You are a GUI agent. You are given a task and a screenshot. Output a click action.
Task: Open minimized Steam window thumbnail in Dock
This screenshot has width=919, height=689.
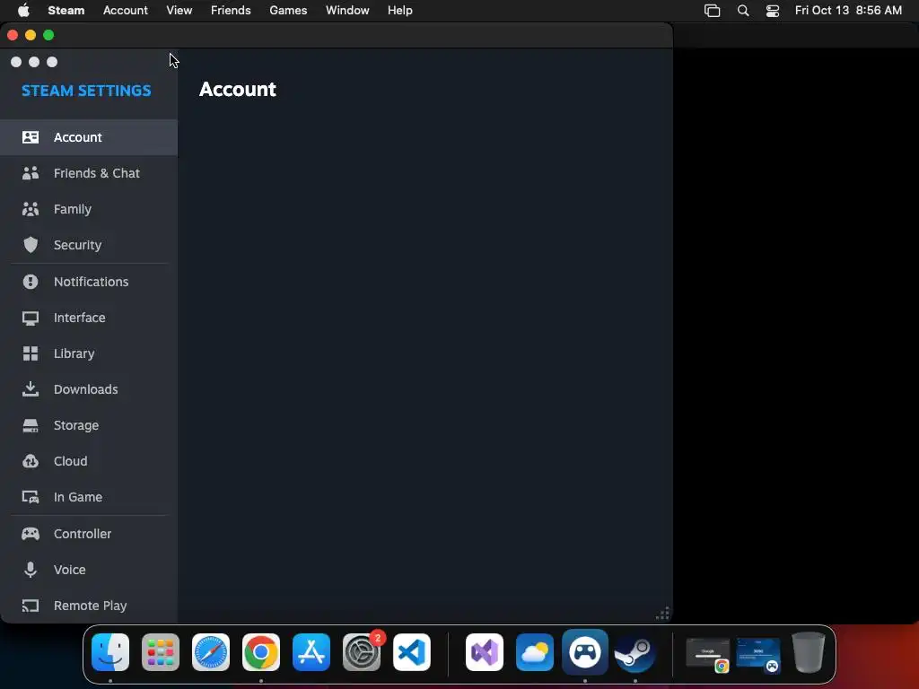(x=758, y=654)
